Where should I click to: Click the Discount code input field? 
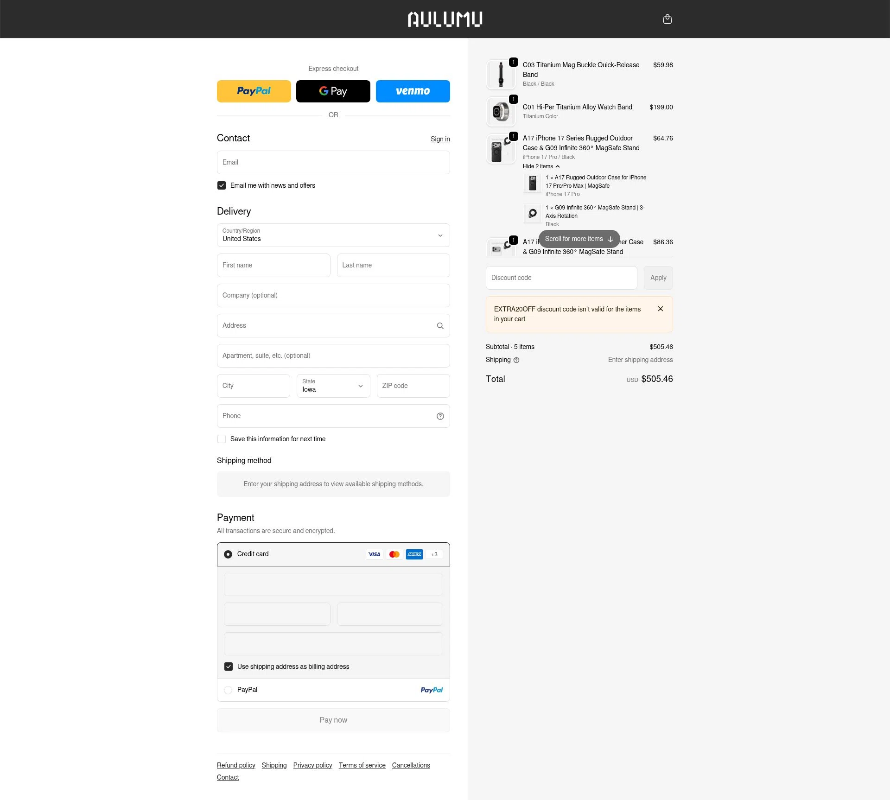[561, 278]
